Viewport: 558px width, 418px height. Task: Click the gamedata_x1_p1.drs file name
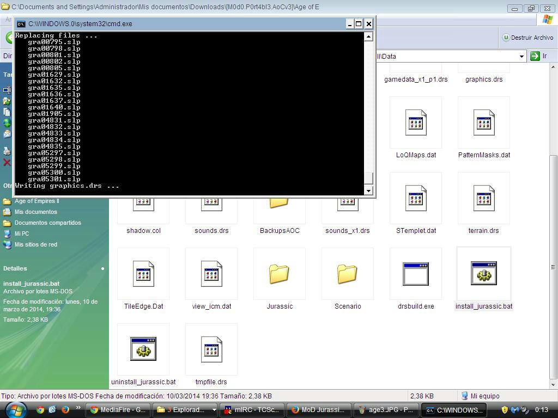pos(416,79)
